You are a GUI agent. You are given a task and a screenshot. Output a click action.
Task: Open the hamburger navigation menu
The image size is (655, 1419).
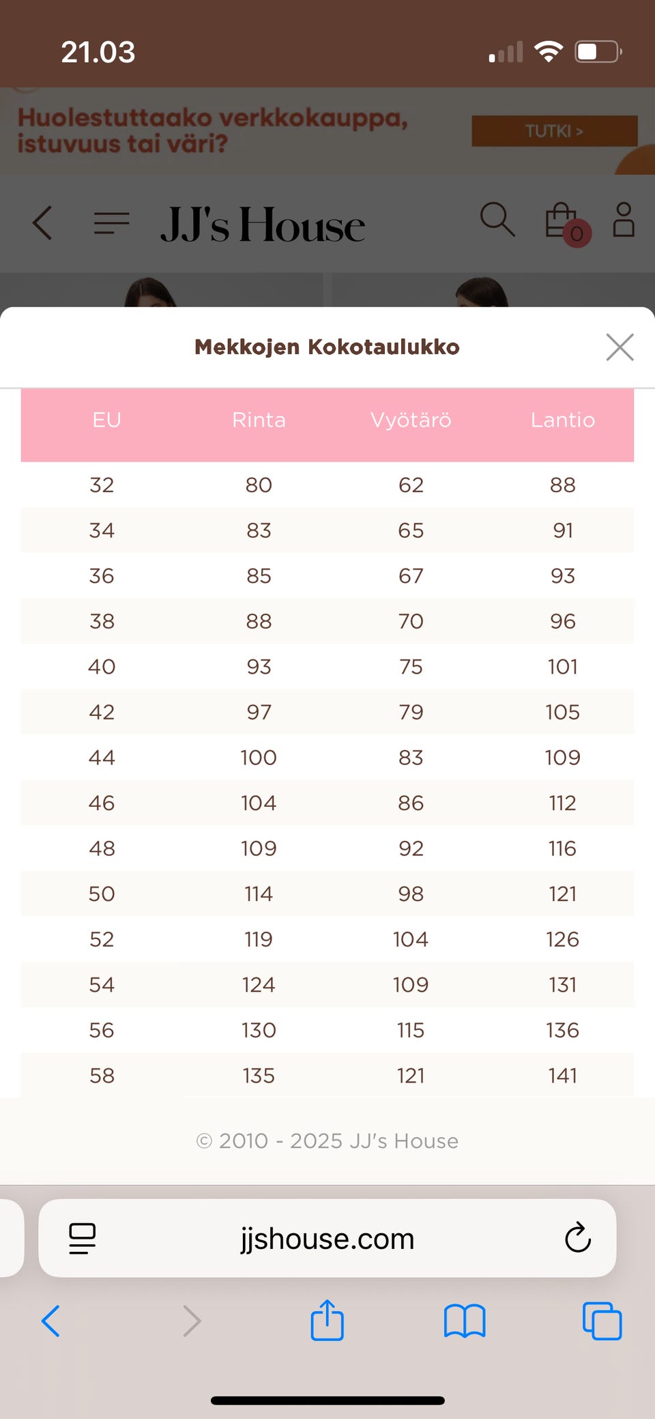(x=112, y=223)
